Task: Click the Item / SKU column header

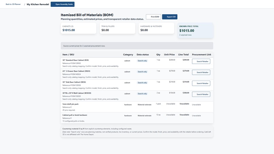Action: tap(68, 54)
